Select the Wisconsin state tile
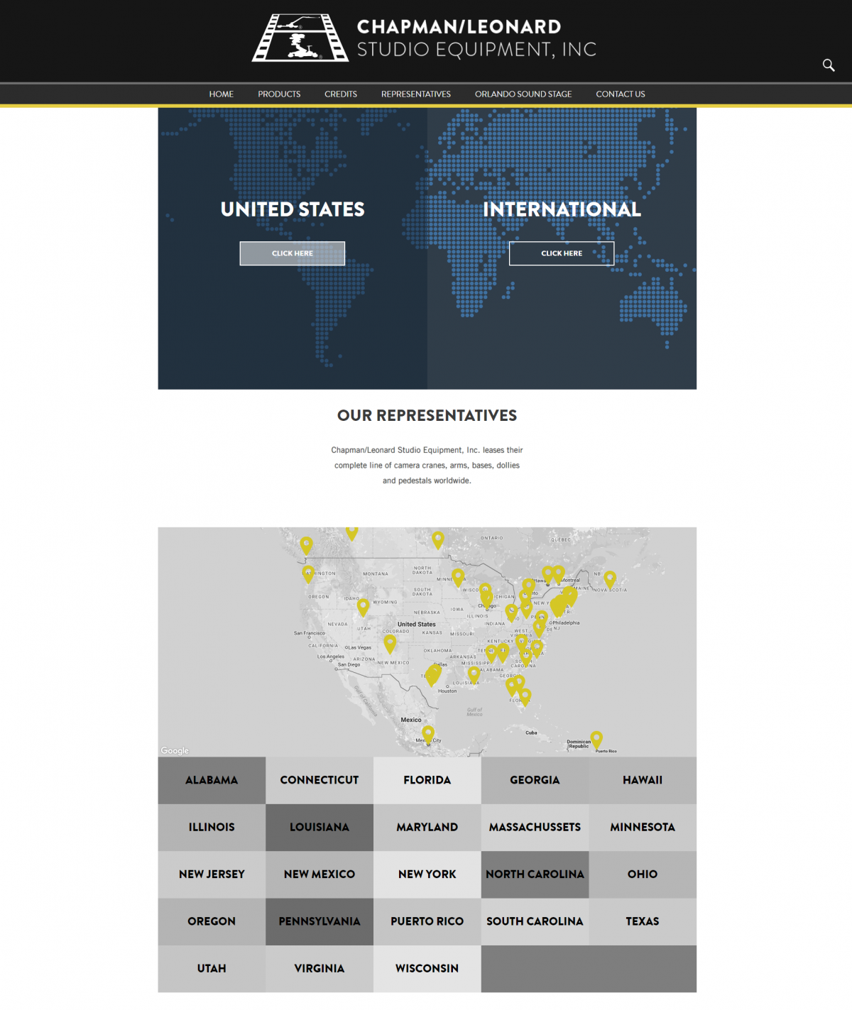Viewport: 852px width, 1010px height. (x=427, y=969)
